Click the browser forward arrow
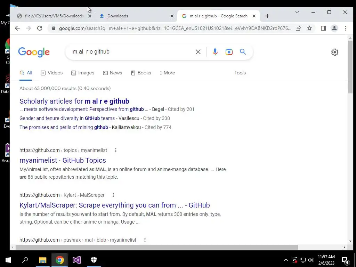 click(29, 28)
